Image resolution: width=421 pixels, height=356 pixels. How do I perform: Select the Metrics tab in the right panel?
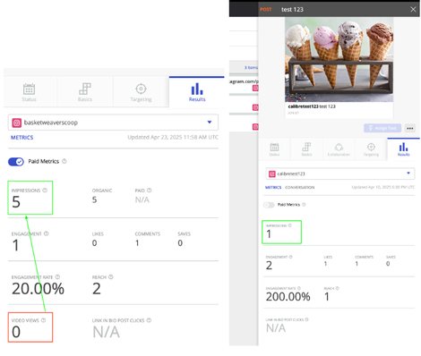(x=273, y=188)
